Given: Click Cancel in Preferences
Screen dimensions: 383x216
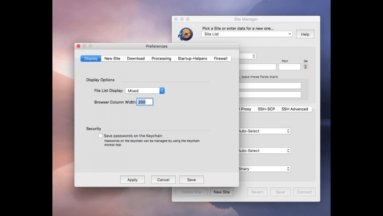Looking at the screenshot, I should 163,179.
